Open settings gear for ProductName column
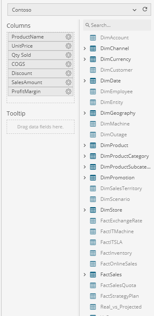Image resolution: width=154 pixels, height=316 pixels. (69, 37)
